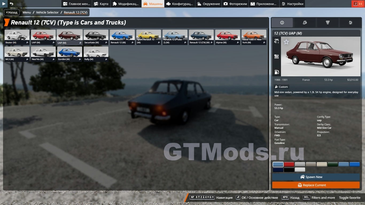
Task: Open the display settings sliders tab icon
Action: tap(350, 23)
